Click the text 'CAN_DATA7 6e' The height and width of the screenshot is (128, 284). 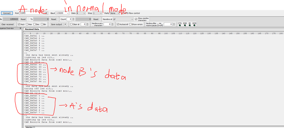click(33, 81)
